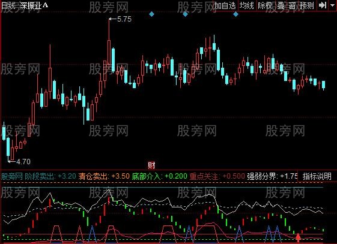Viewport: 337px width, 244px height.
Task: Click the +0.200 indicator value
Action: coord(176,176)
